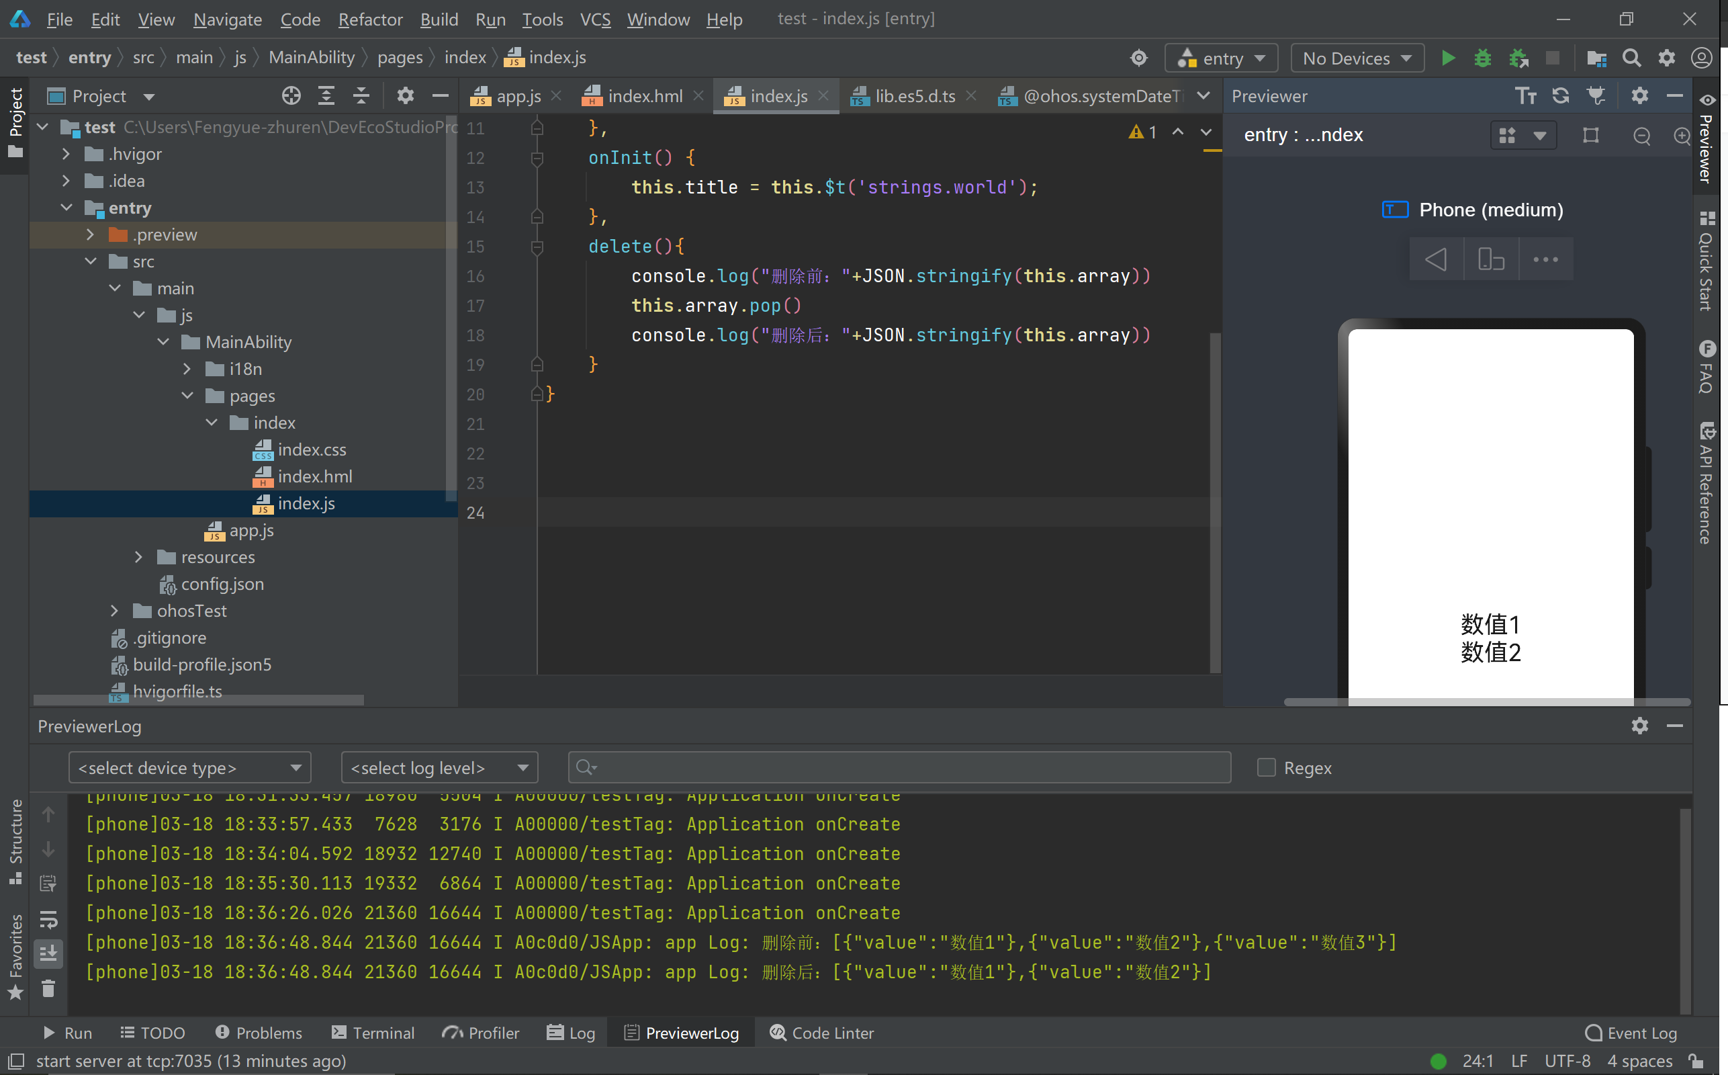Click the landscape orientation icon in Previewer
Image resolution: width=1728 pixels, height=1075 pixels.
pyautogui.click(x=1490, y=259)
